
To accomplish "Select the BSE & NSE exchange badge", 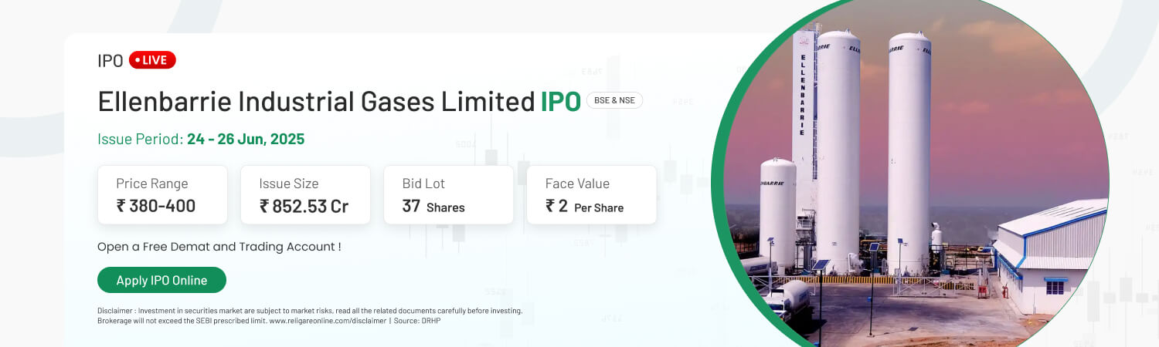I will coord(614,100).
